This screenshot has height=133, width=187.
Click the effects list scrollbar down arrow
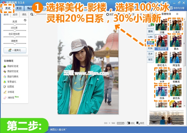185,106
